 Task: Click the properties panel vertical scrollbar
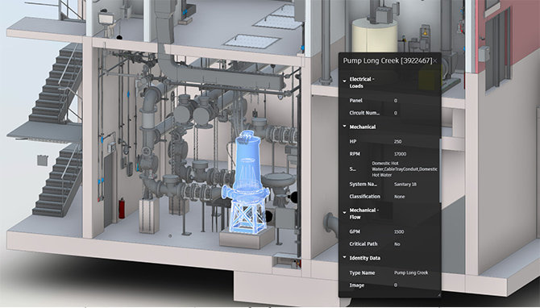coord(440,171)
